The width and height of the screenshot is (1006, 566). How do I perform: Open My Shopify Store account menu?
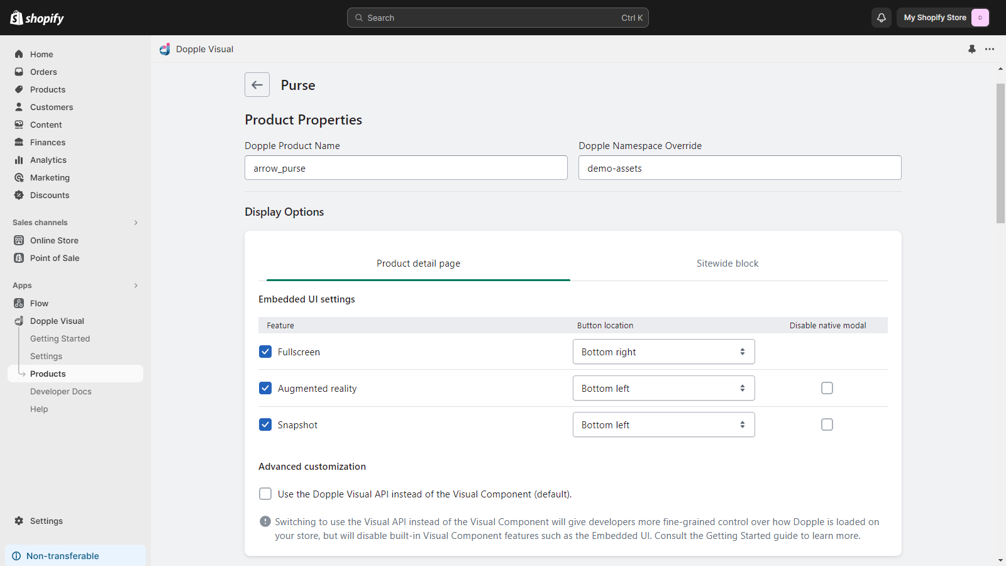(943, 18)
